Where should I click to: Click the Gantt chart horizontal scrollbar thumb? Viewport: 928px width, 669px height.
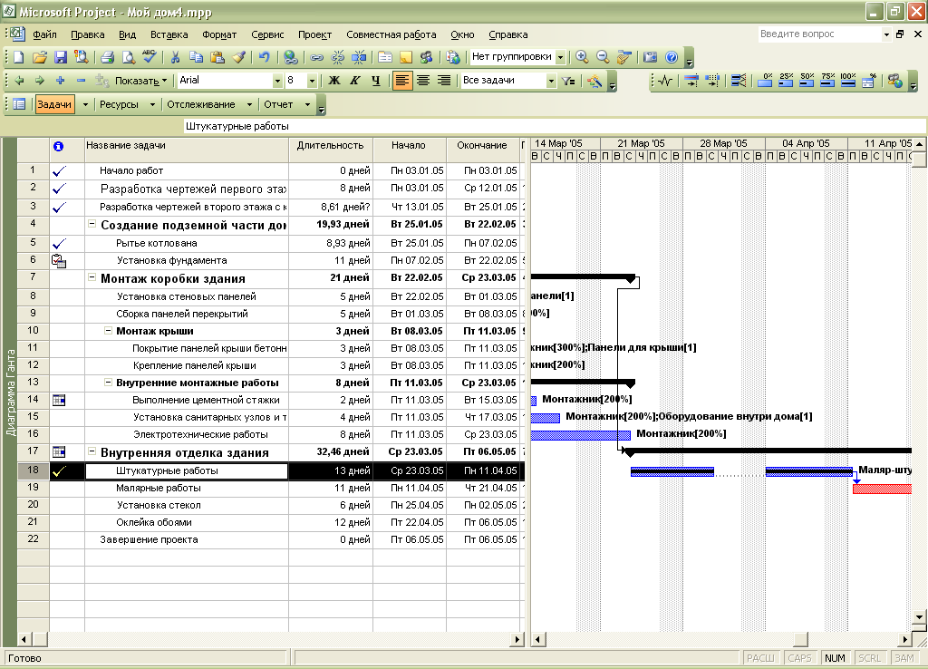pyautogui.click(x=801, y=639)
